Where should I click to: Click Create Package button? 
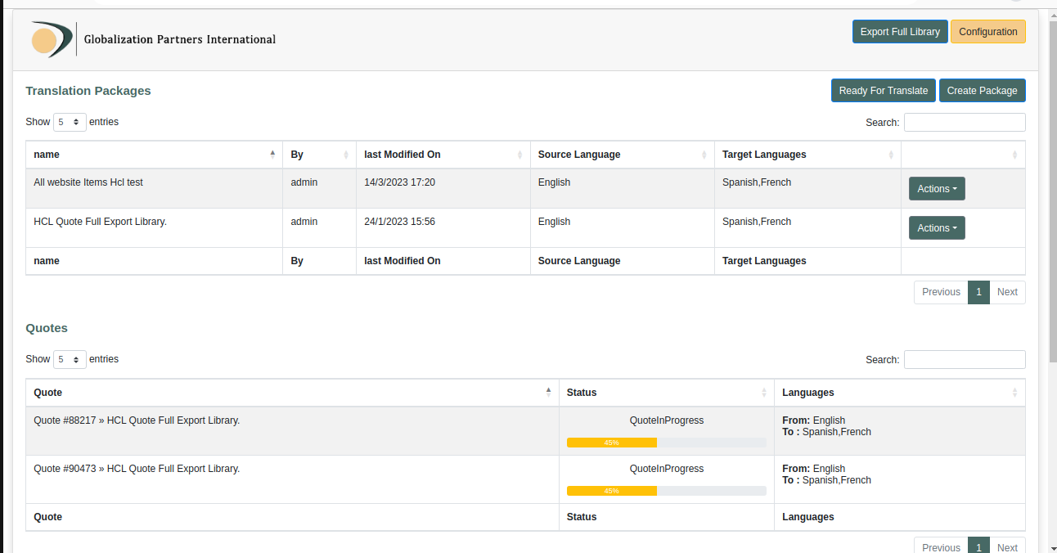click(x=983, y=91)
